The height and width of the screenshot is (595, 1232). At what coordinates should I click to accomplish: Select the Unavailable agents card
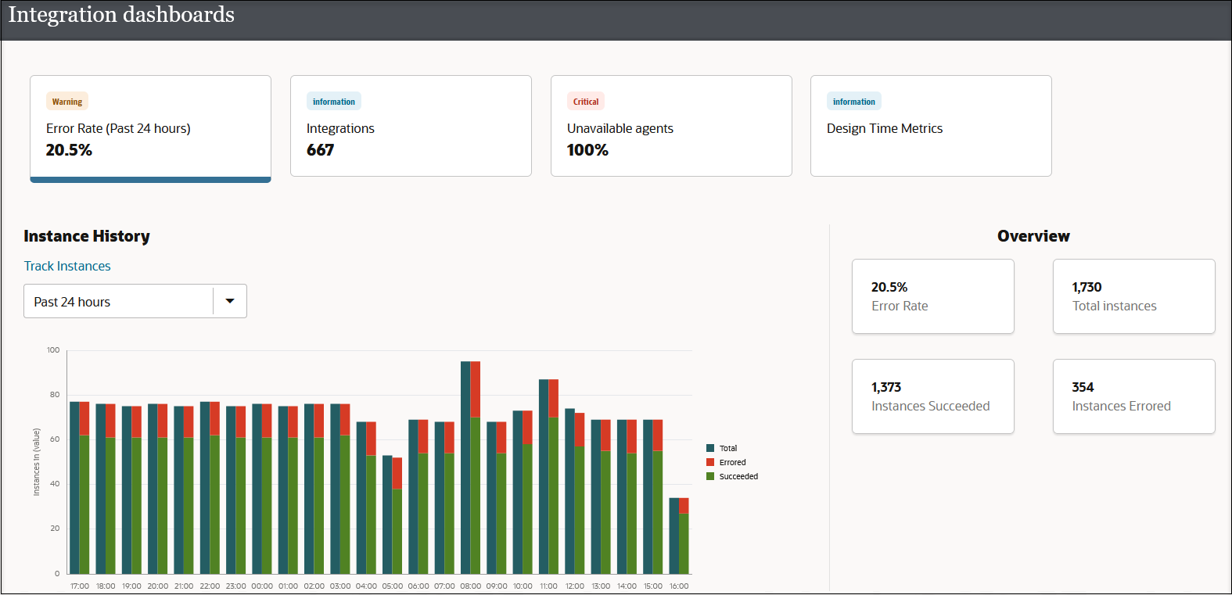[671, 126]
